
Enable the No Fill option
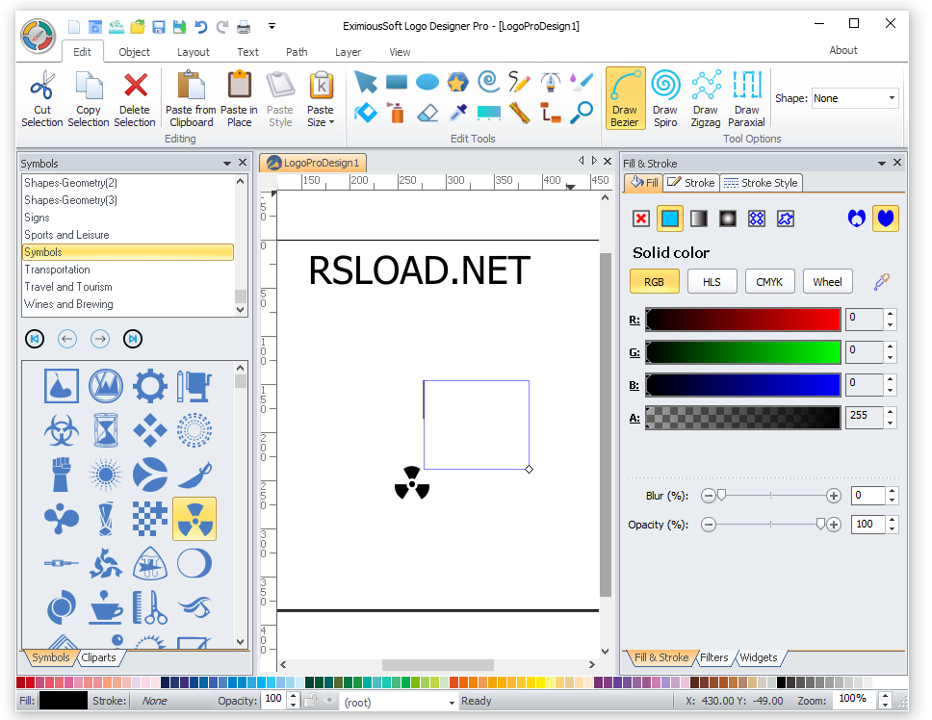click(x=641, y=219)
